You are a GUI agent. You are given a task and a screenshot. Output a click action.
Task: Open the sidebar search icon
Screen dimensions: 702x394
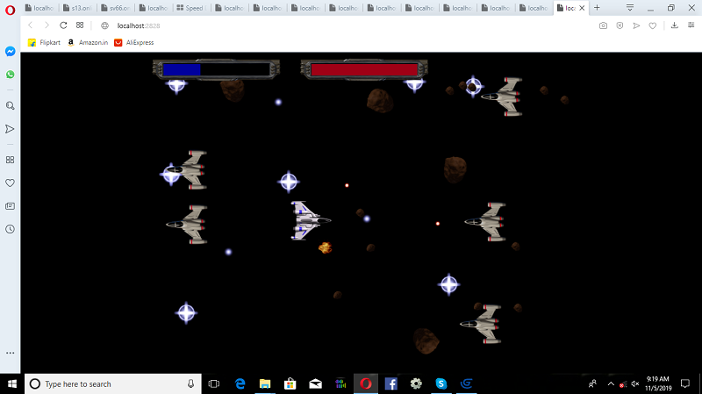tap(10, 105)
